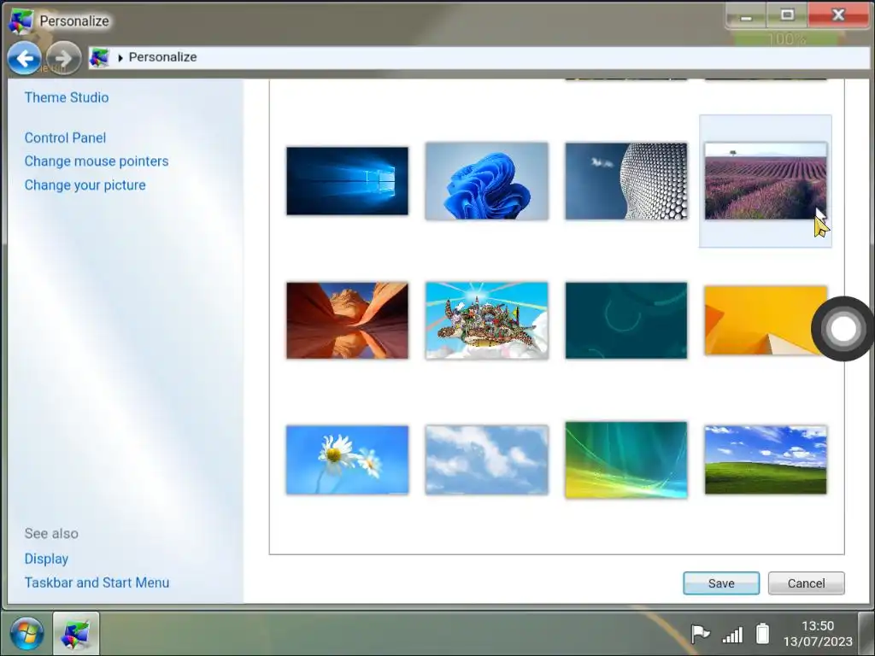Click the Save button
The height and width of the screenshot is (656, 875).
pyautogui.click(x=721, y=583)
